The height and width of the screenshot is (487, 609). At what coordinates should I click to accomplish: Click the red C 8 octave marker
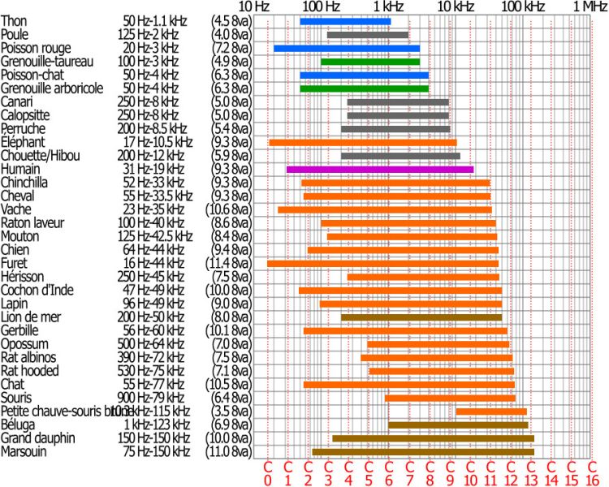(x=430, y=473)
